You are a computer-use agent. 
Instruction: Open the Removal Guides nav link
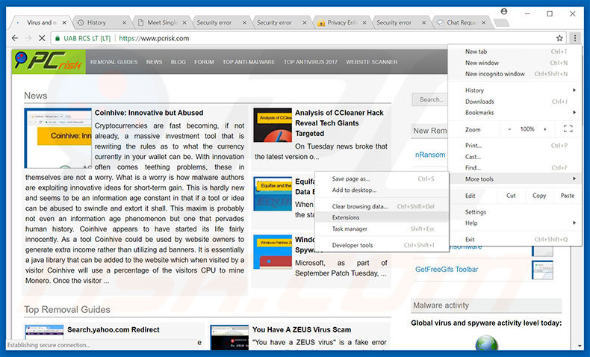(114, 62)
